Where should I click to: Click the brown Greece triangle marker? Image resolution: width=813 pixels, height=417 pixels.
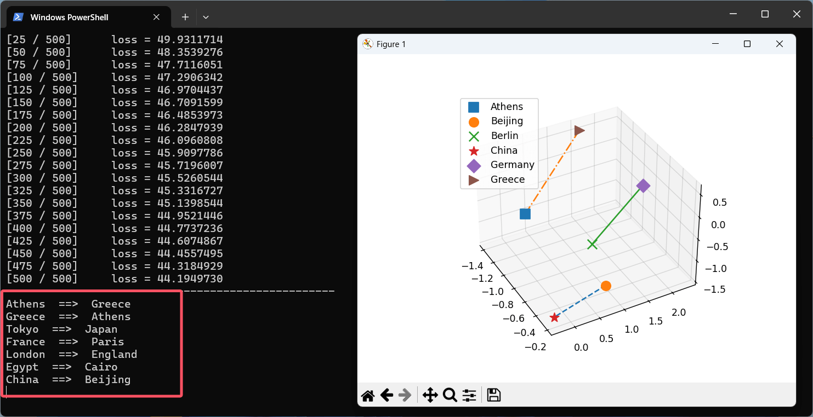pos(578,130)
